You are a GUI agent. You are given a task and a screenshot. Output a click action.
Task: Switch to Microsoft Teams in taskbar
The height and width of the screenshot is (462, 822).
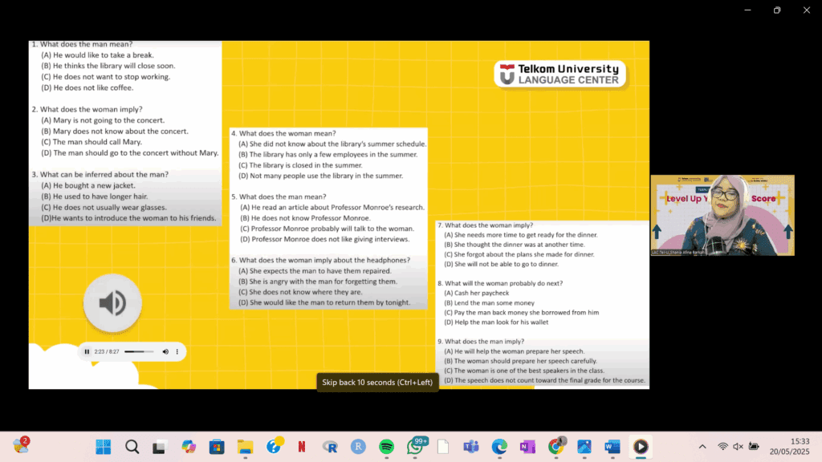pos(470,447)
